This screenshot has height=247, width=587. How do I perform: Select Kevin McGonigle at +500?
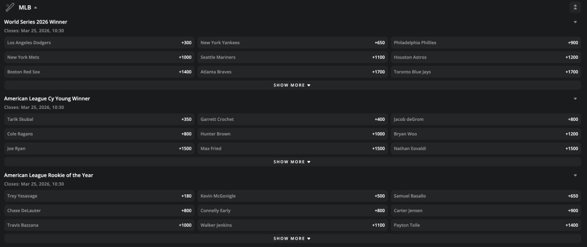292,196
